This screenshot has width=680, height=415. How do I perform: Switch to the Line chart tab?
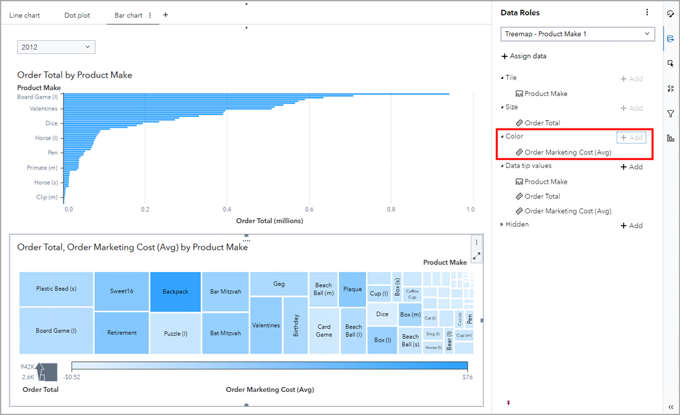coord(25,15)
